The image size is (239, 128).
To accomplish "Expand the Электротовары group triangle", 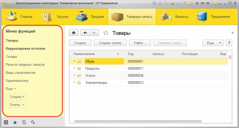I will point(74,82).
